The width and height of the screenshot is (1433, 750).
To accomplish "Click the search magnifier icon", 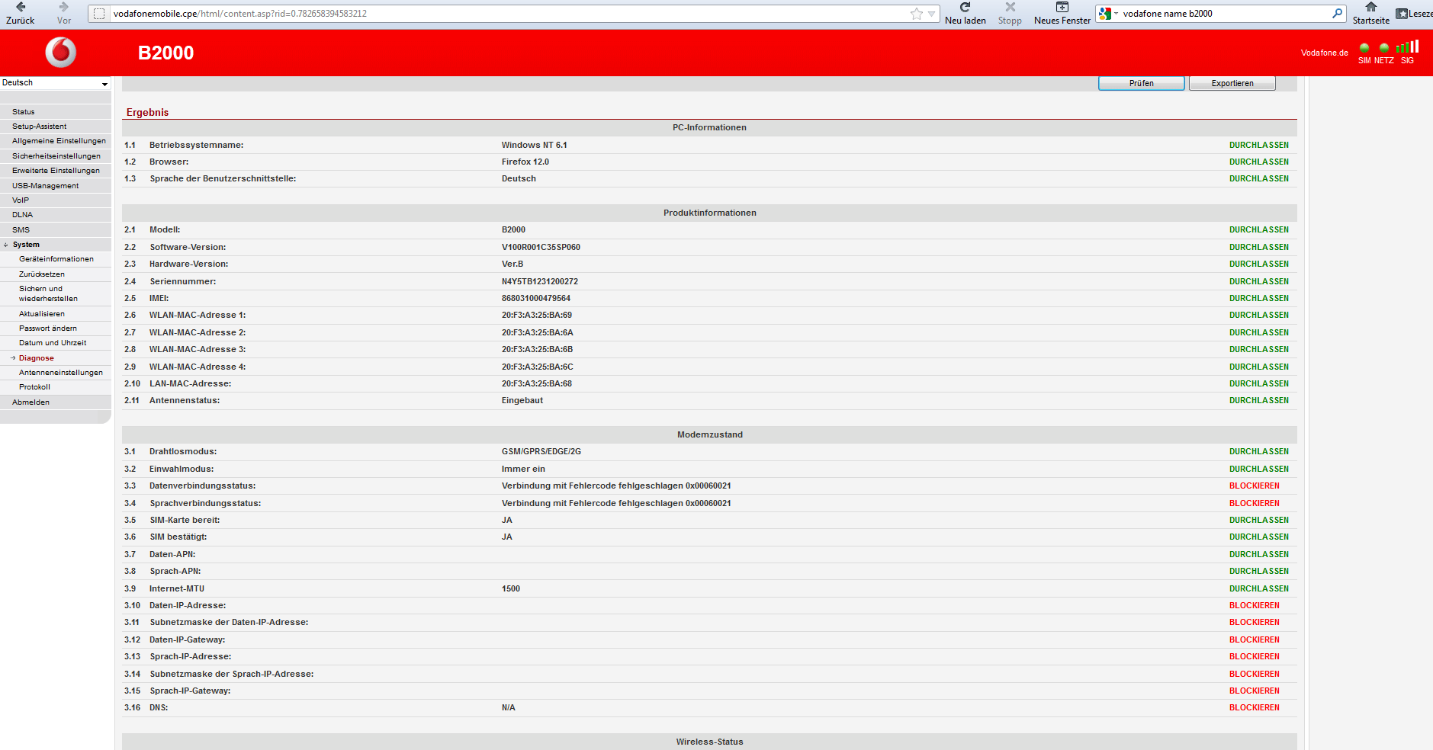I will coord(1337,13).
